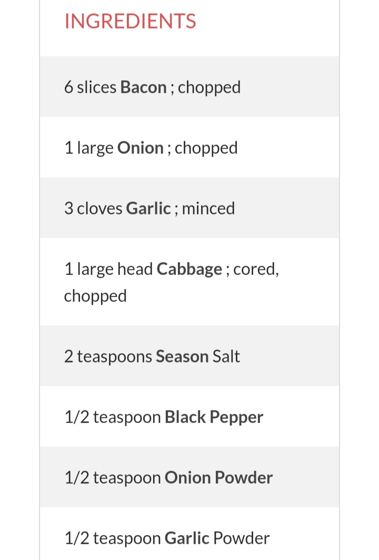Tap the large head Cabbage row
This screenshot has height=560, width=379.
[189, 282]
